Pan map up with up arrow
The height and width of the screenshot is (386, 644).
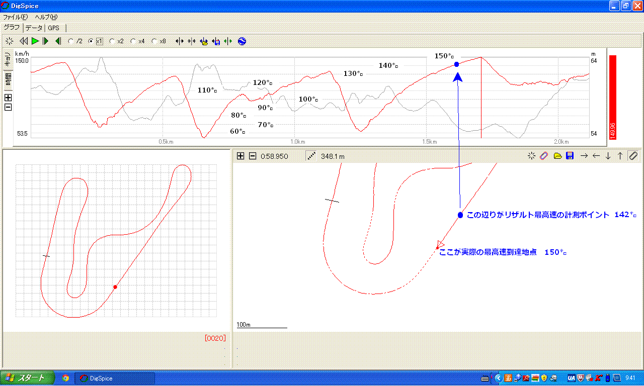click(620, 156)
